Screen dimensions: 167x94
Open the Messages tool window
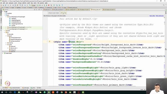click(26, 88)
